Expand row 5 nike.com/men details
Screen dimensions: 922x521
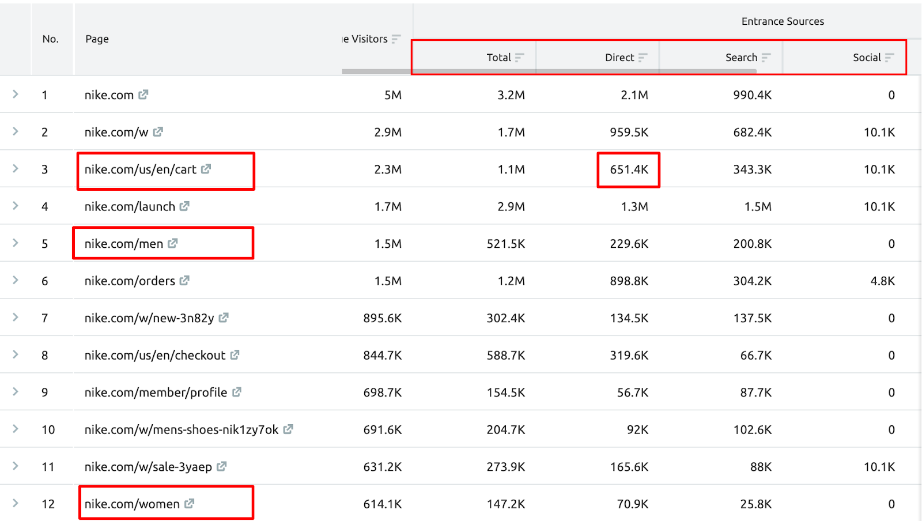click(x=16, y=243)
